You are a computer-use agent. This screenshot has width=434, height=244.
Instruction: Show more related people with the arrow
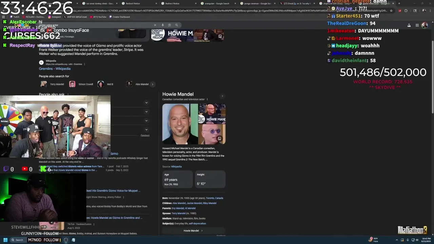pos(153,84)
